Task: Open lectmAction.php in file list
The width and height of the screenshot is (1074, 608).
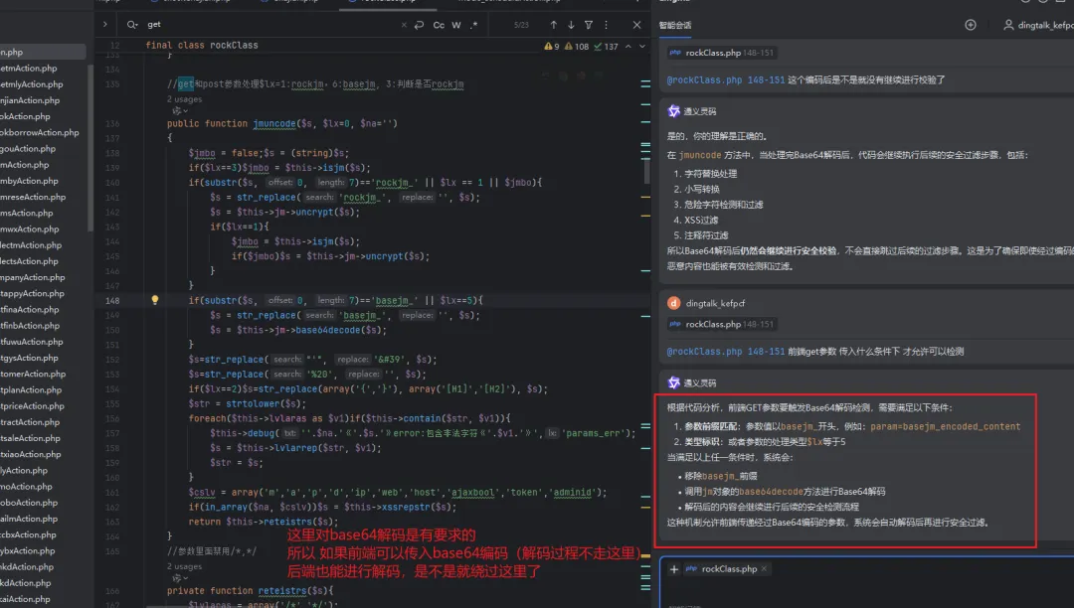Action: click(31, 244)
